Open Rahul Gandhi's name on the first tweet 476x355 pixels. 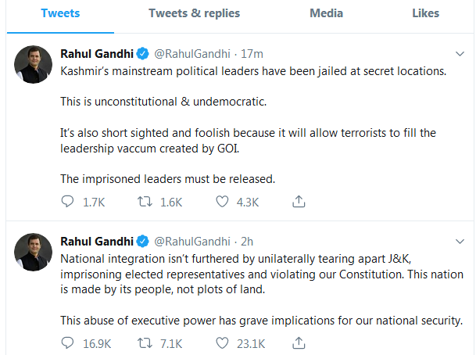point(96,54)
